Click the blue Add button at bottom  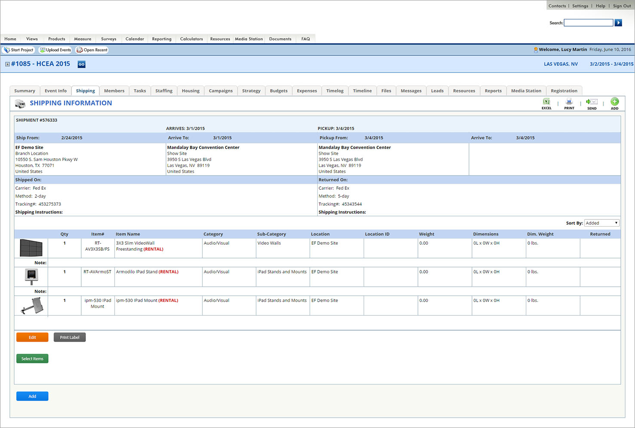coord(32,396)
